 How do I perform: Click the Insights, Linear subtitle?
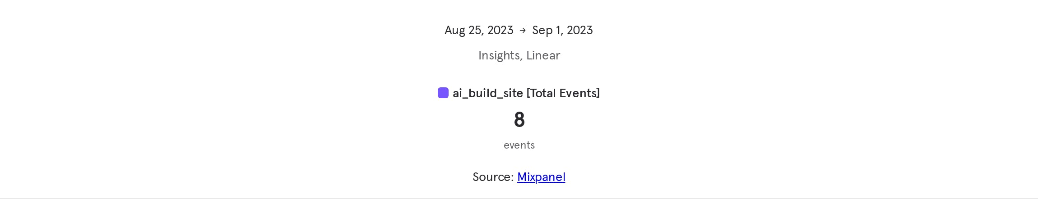(x=519, y=55)
